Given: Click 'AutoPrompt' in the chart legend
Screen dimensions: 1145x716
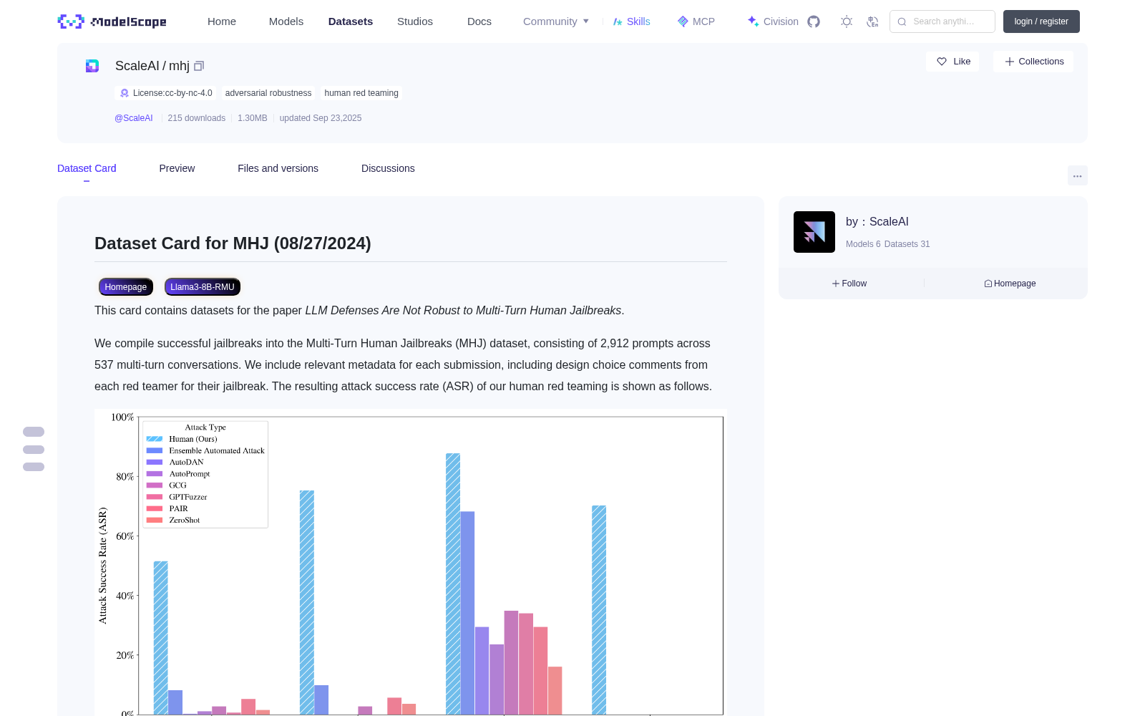Looking at the screenshot, I should pyautogui.click(x=190, y=473).
